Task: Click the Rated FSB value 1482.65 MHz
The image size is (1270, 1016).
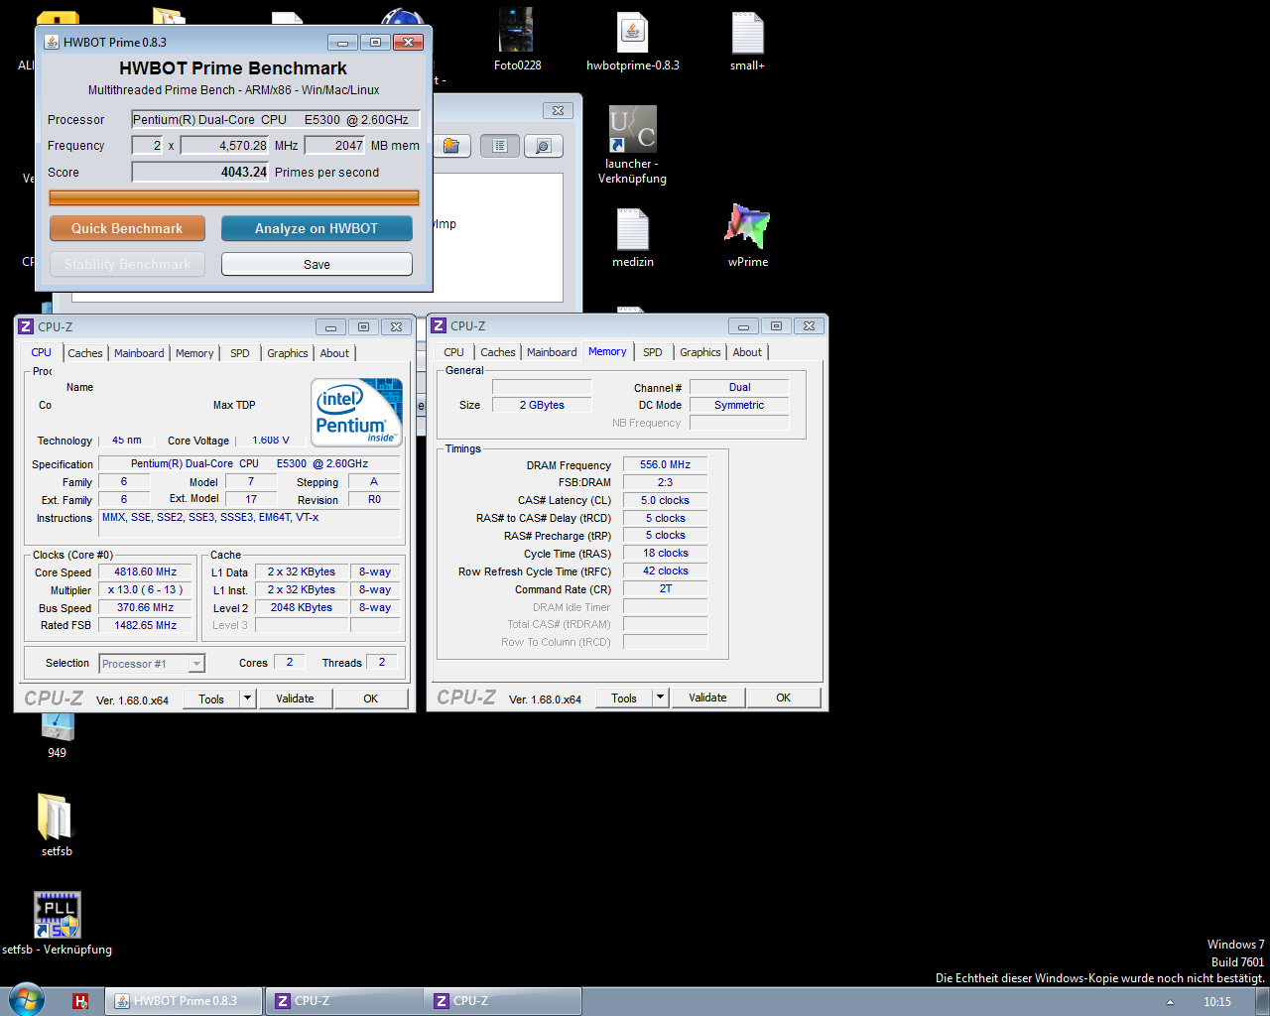Action: tap(145, 625)
